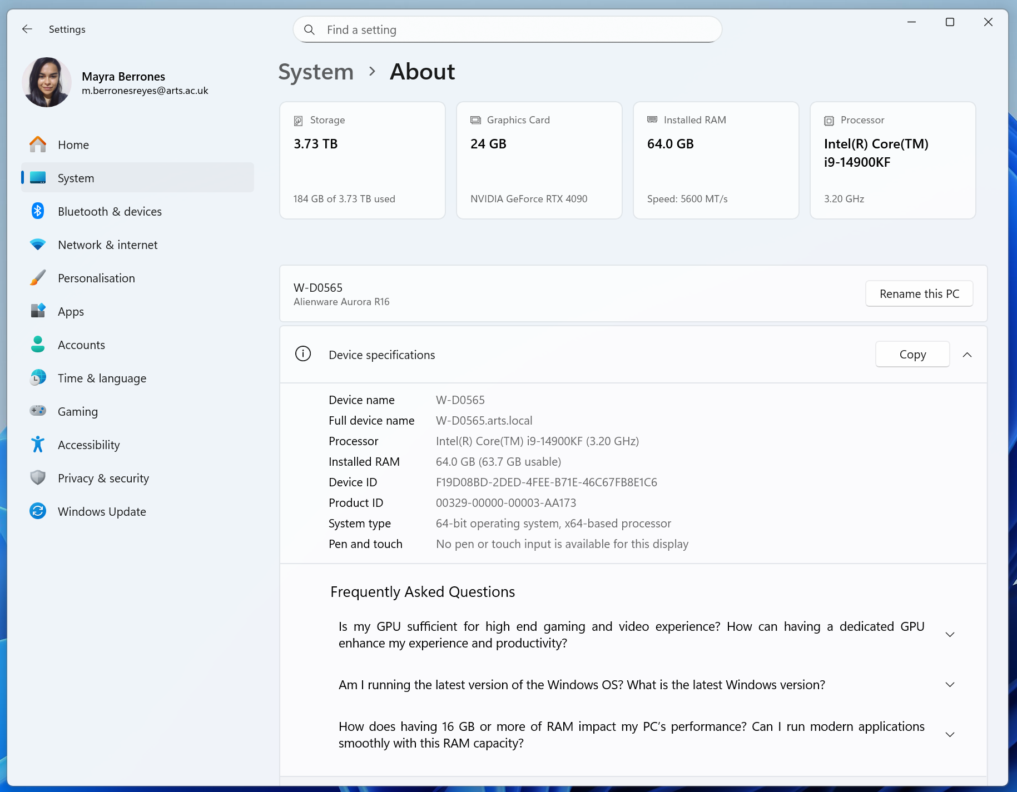Click the Bluetooth icon in sidebar
The image size is (1017, 792).
click(x=38, y=211)
